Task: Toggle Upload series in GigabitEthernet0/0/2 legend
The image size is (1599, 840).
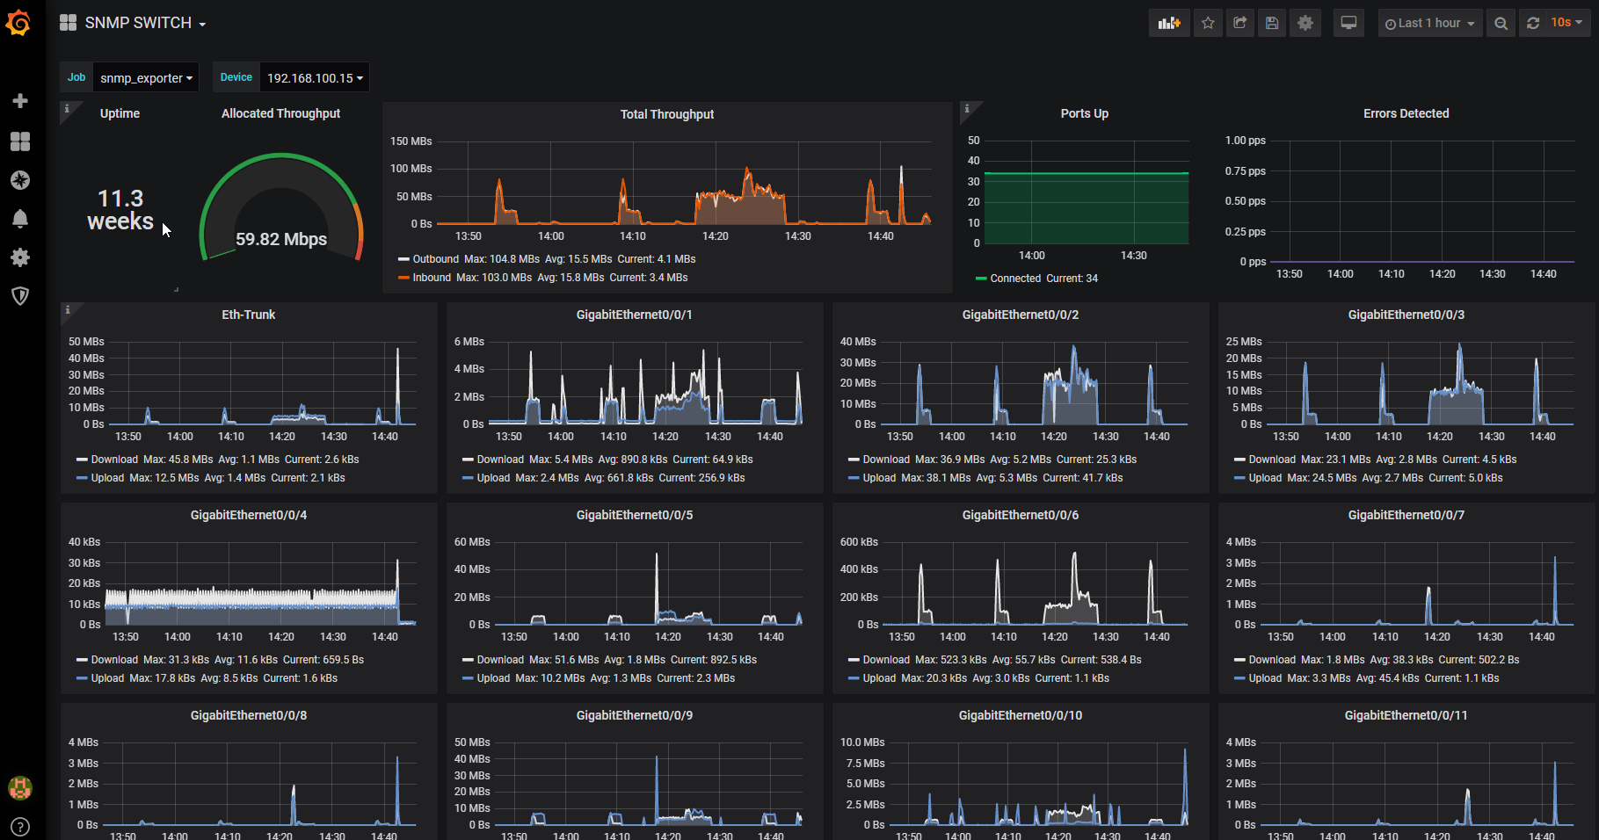Action: 879,478
